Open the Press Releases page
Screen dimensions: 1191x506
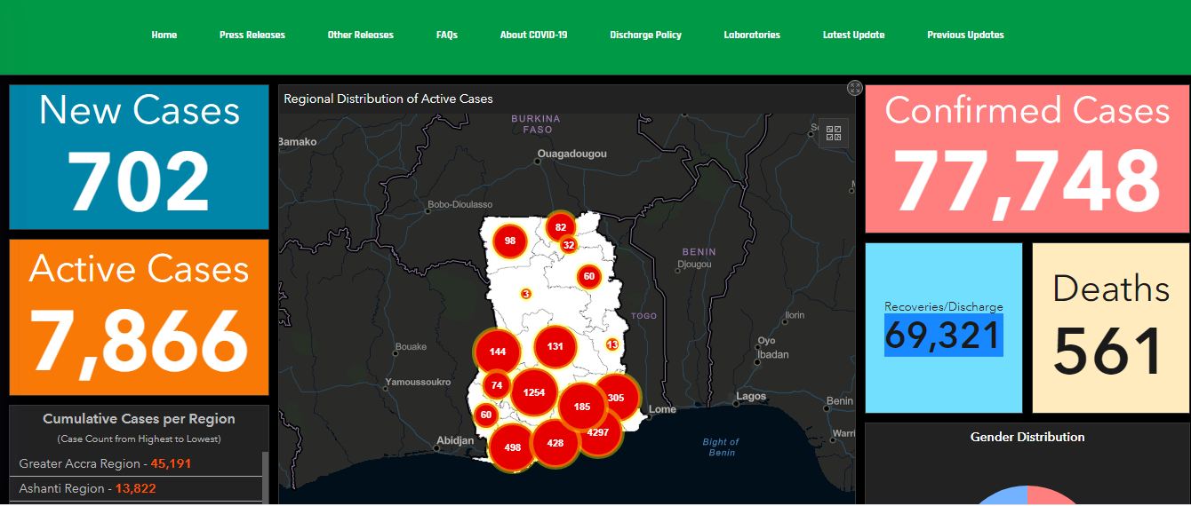[x=252, y=36]
